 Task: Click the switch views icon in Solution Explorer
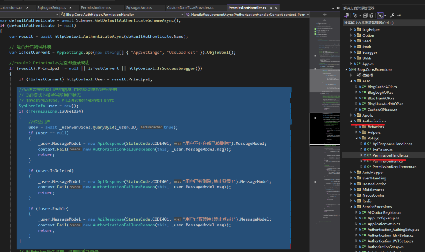point(346,15)
